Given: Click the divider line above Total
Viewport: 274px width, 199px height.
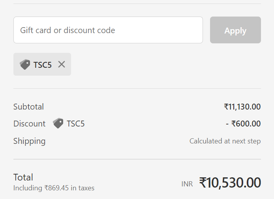Looking at the screenshot, I should (x=137, y=159).
